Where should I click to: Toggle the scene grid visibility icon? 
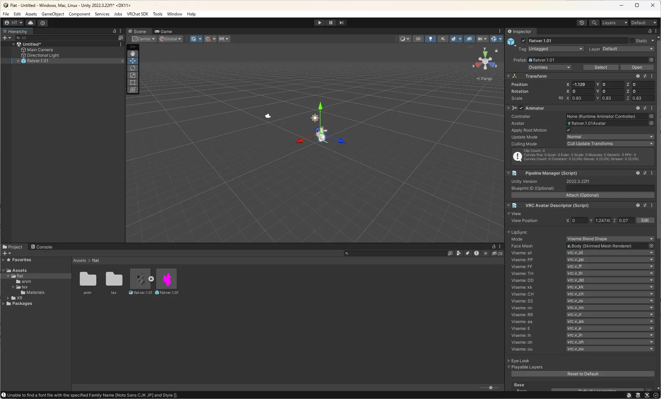pyautogui.click(x=194, y=39)
